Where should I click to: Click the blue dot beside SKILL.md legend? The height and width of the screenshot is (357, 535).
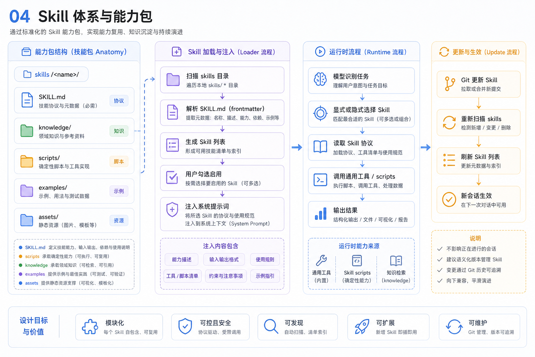[21, 248]
